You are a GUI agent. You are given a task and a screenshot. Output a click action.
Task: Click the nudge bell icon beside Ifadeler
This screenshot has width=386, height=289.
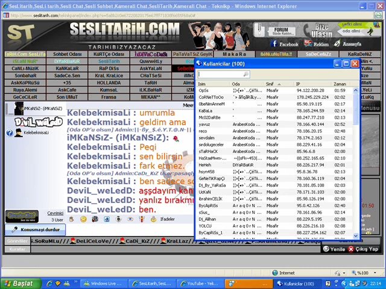[153, 219]
